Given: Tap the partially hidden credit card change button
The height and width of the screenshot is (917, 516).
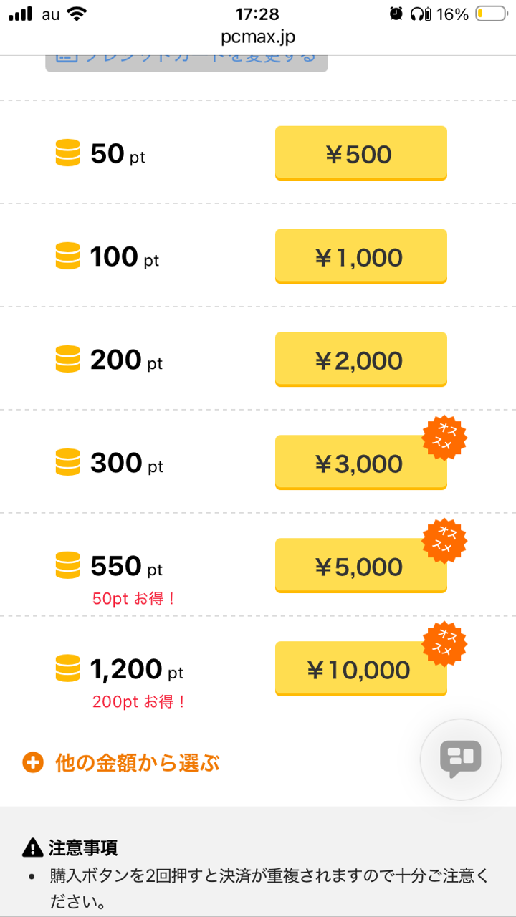Looking at the screenshot, I should (186, 61).
